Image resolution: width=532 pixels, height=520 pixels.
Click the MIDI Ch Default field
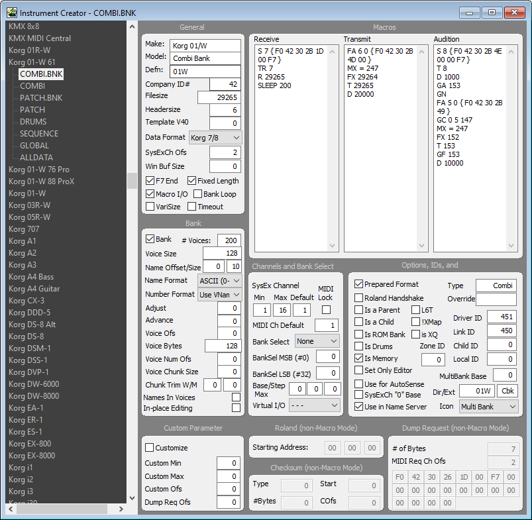point(327,325)
